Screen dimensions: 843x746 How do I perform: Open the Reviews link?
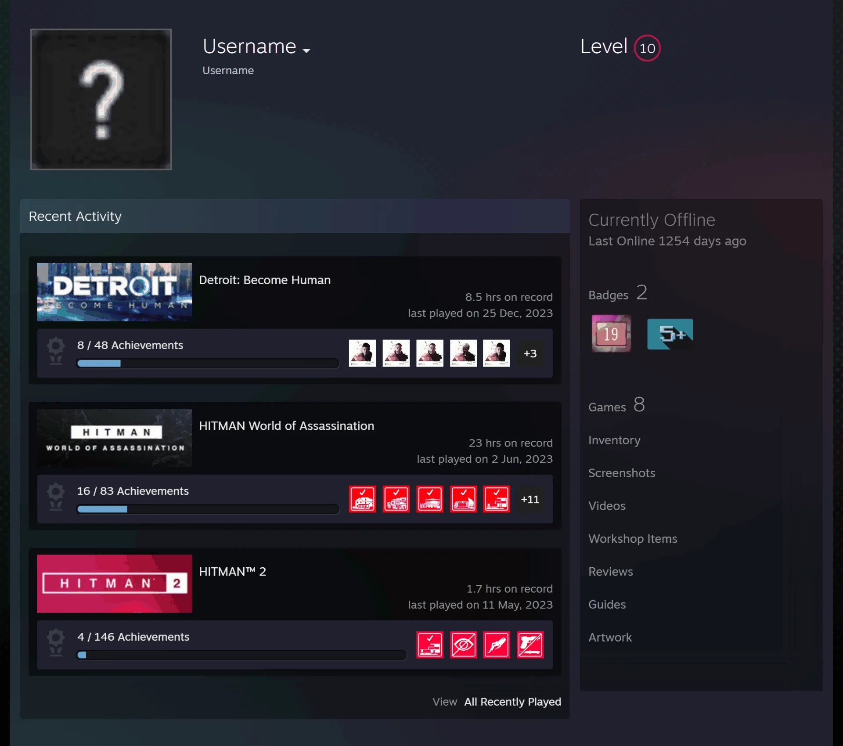pyautogui.click(x=611, y=572)
